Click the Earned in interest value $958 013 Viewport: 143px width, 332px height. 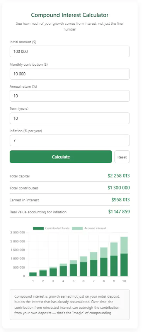(121, 200)
